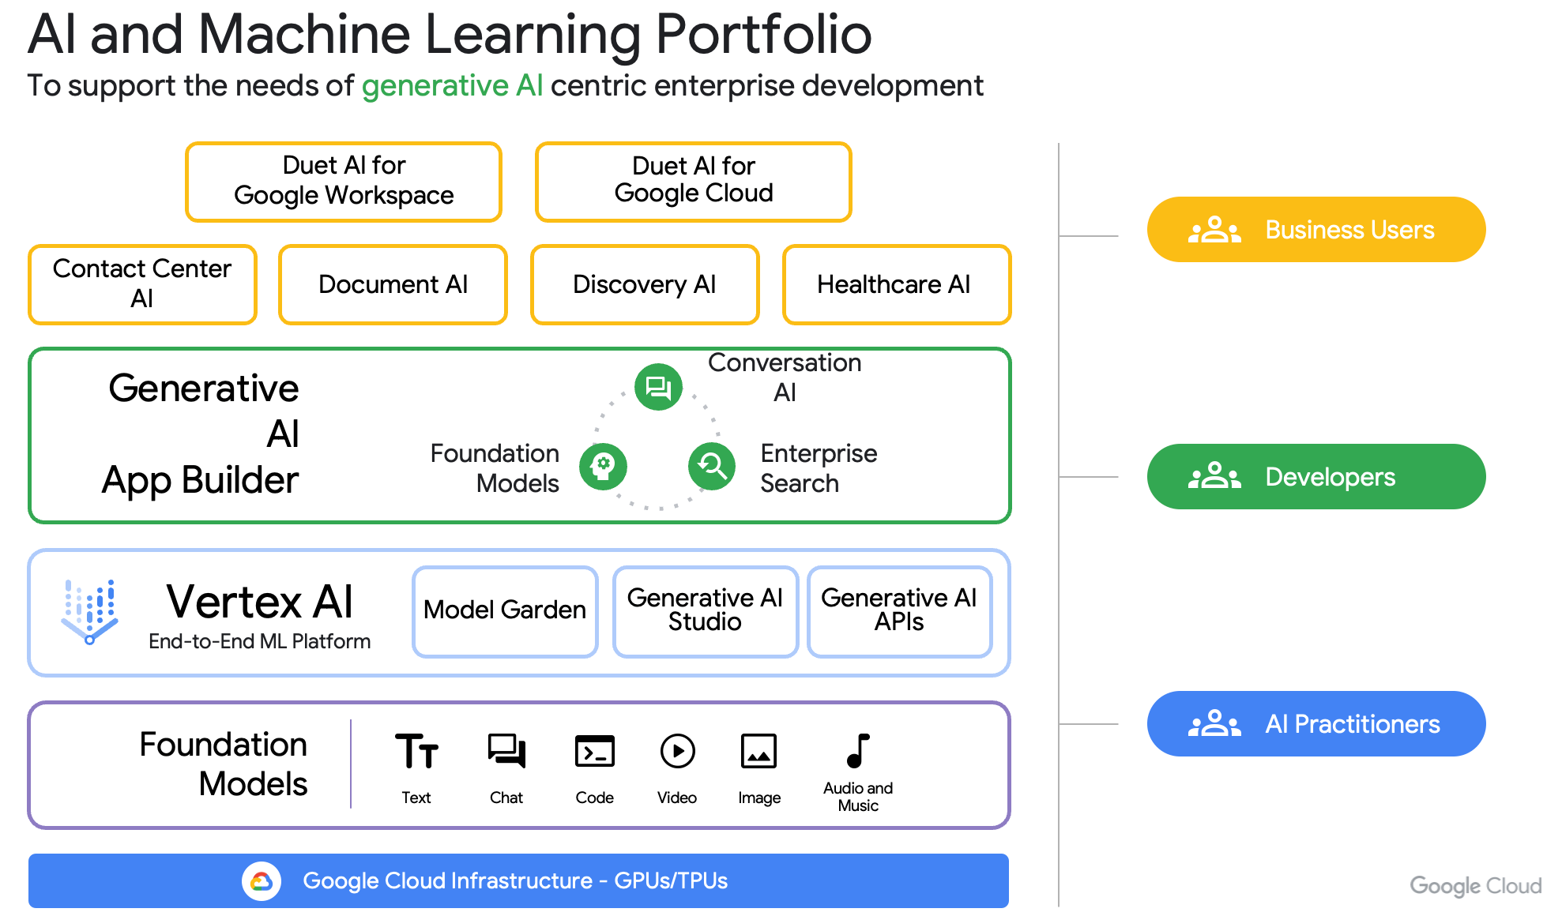
Task: Click the AI Practitioners blue button
Action: tap(1316, 724)
